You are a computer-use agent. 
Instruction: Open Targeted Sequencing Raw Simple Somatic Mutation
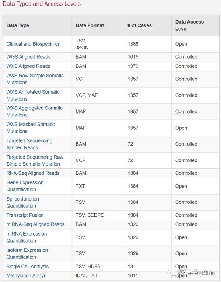(35, 157)
